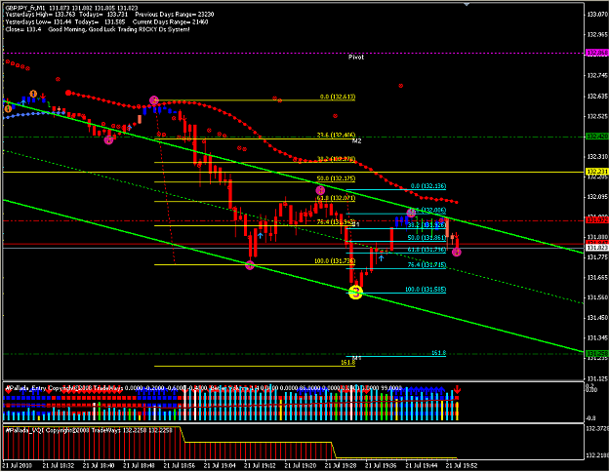610x472 pixels.
Task: Select the magenta circle on the dashed green 132.420 line
Action: coord(108,140)
